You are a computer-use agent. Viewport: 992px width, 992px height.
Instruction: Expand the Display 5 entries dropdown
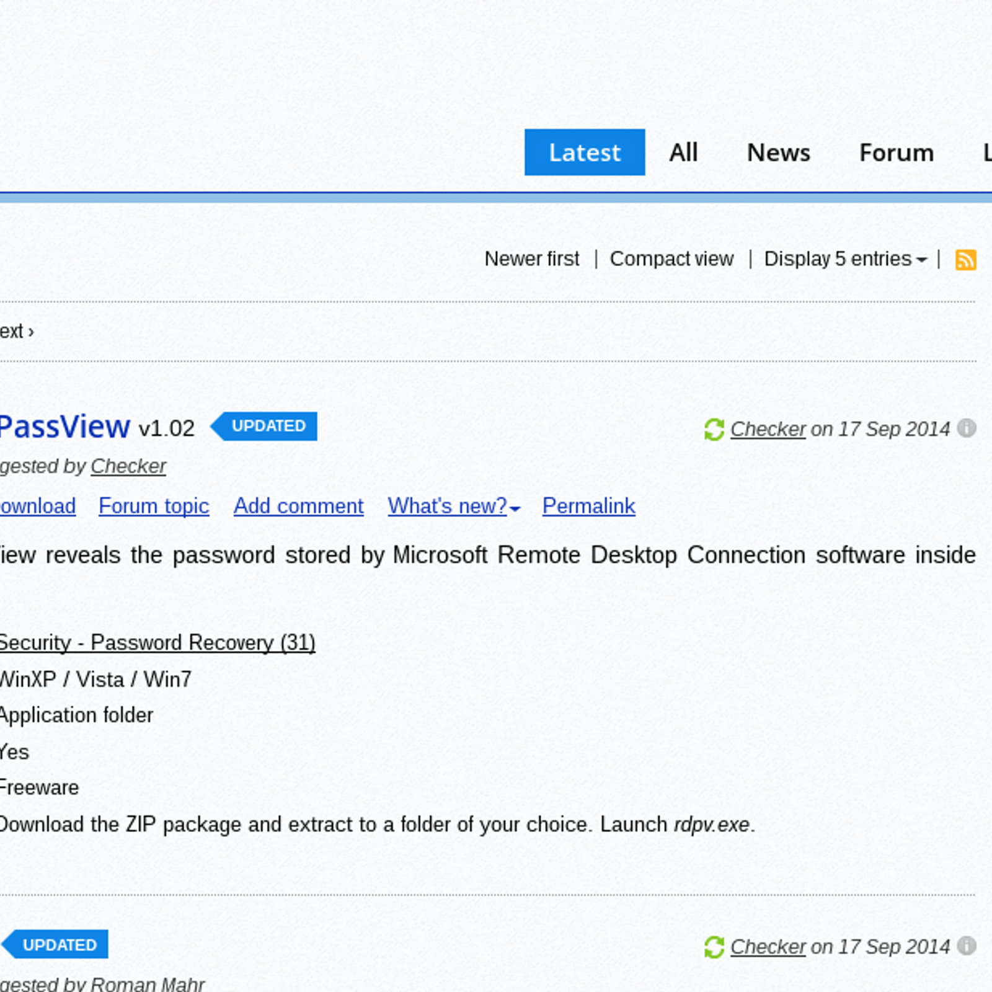coord(846,259)
